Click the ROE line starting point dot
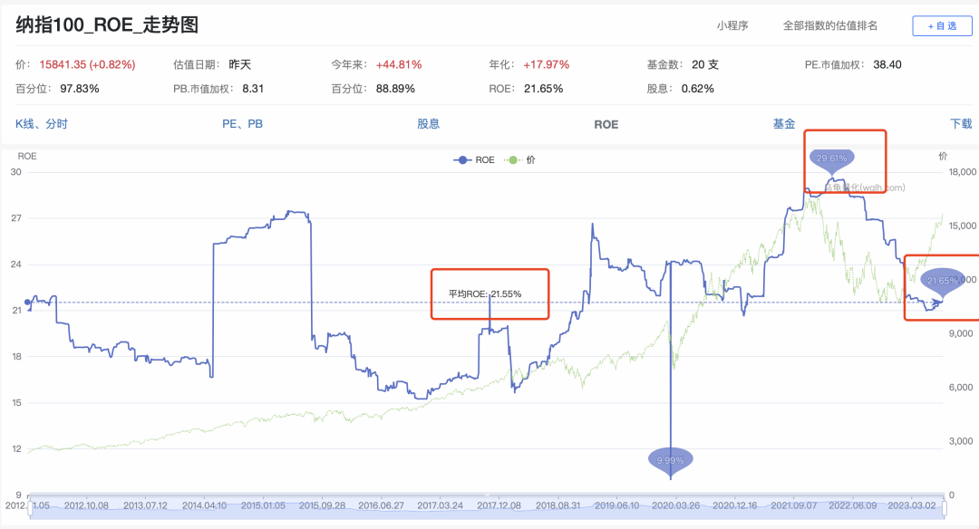Viewport: 979px width, 529px height. coord(28,303)
